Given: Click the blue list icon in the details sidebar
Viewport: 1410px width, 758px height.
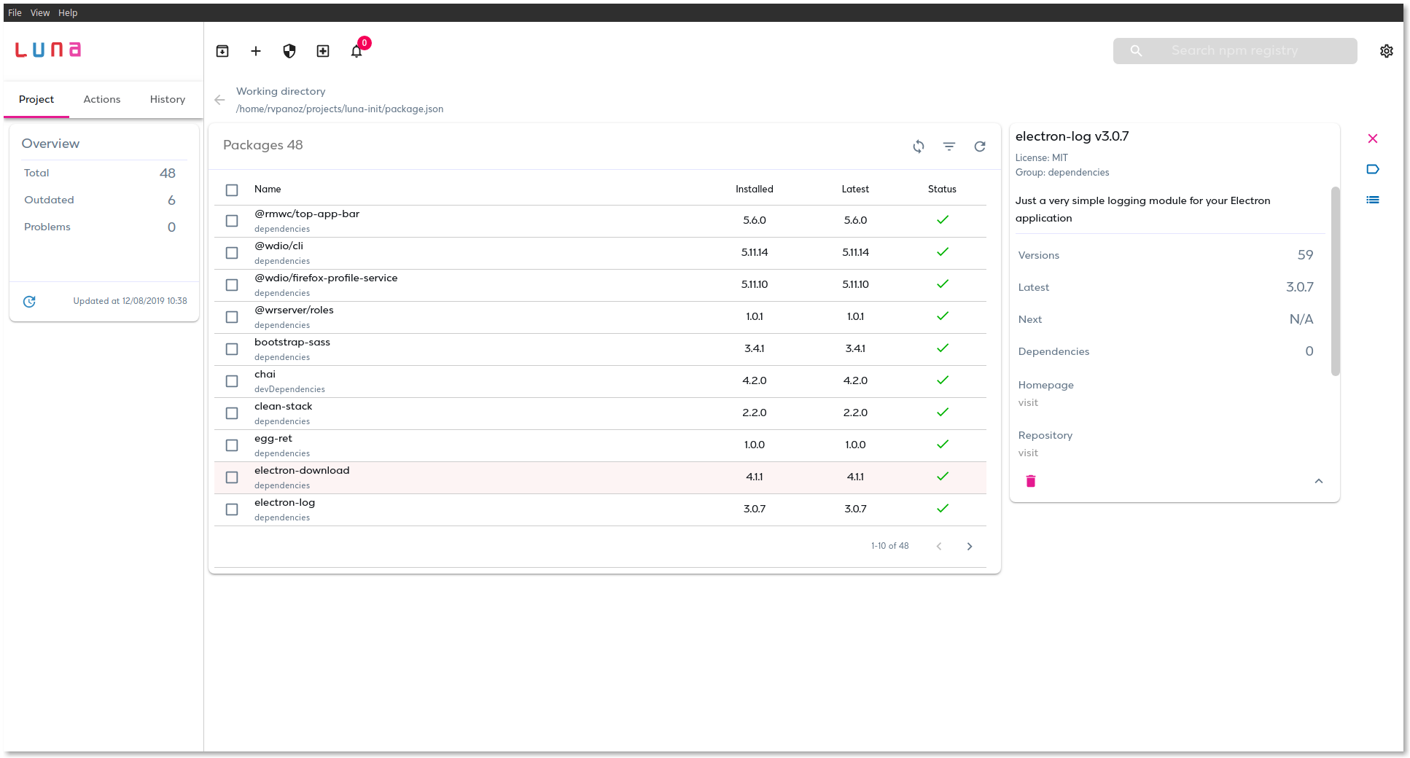Looking at the screenshot, I should click(1373, 200).
